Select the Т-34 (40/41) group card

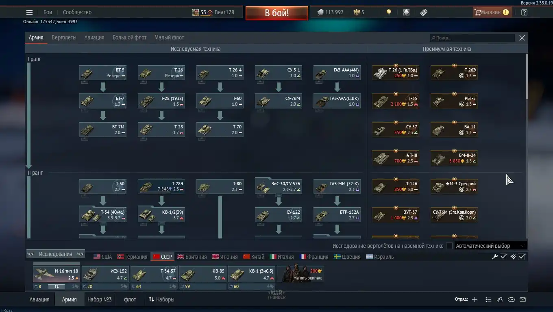pos(103,215)
